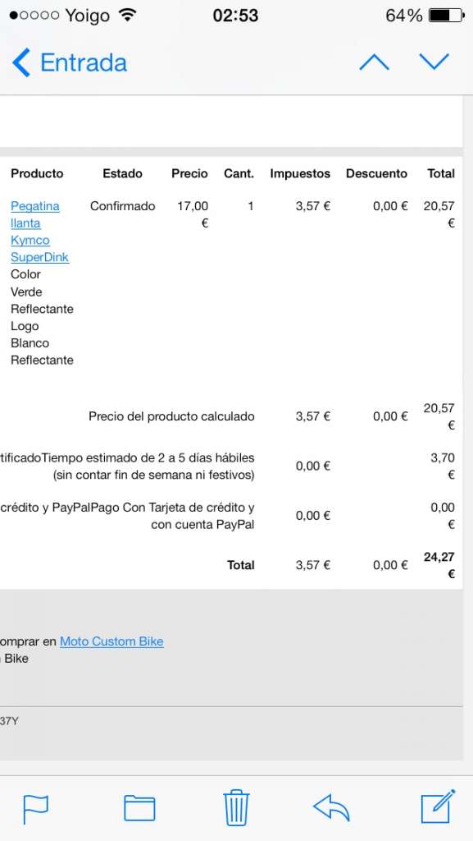The image size is (473, 841).
Task: Return to the Entrada inbox
Action: [84, 62]
